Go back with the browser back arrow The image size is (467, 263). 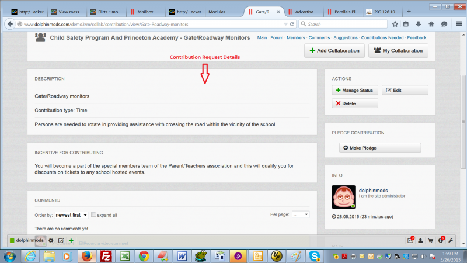[10, 24]
